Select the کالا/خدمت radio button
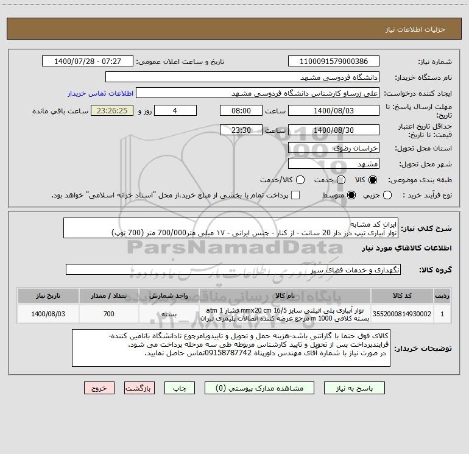The height and width of the screenshot is (454, 469). pyautogui.click(x=300, y=180)
